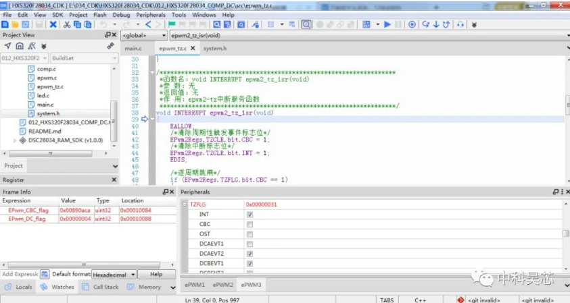Image resolution: width=570 pixels, height=303 pixels.
Task: Toggle the DCAEVT1 checkbox
Action: (x=250, y=244)
